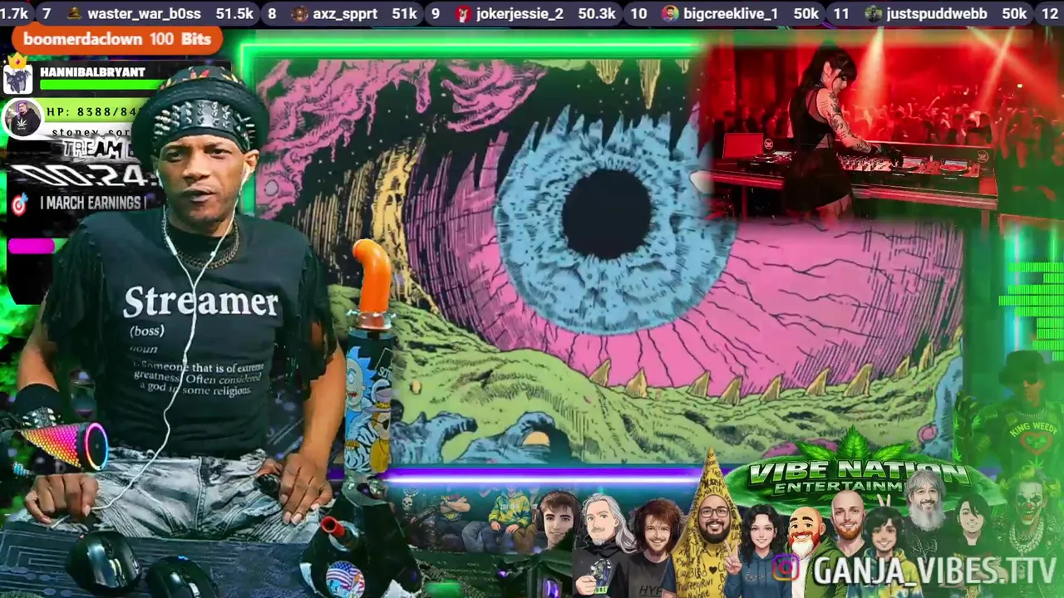Click the target icon beside March Earnings
Image resolution: width=1064 pixels, height=598 pixels.
pyautogui.click(x=18, y=204)
